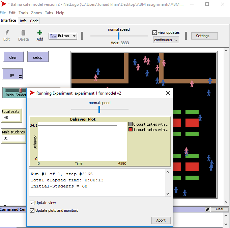Viewport: 230px width, 228px height.
Task: Uncheck the Update view checkbox
Action: (x=32, y=203)
